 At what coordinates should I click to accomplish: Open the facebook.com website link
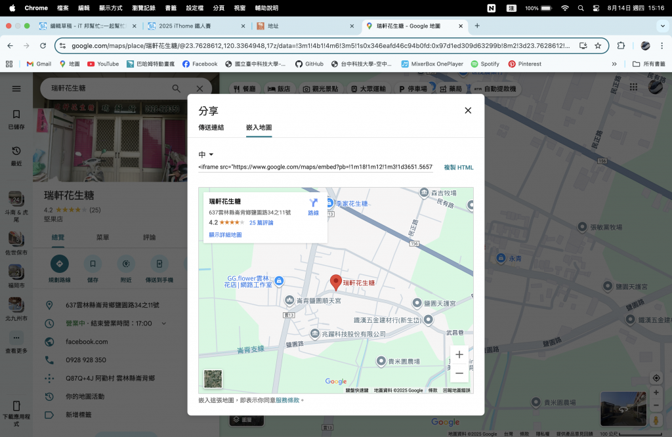pos(87,341)
